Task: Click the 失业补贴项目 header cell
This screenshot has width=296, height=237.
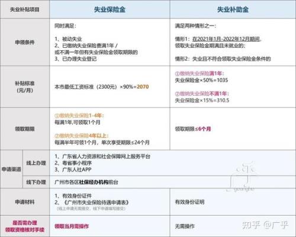Action: click(25, 9)
